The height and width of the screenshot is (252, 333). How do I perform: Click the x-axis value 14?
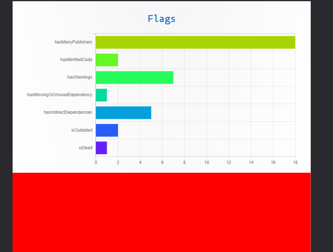click(x=251, y=163)
